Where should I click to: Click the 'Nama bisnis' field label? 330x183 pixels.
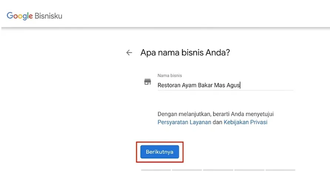170,76
